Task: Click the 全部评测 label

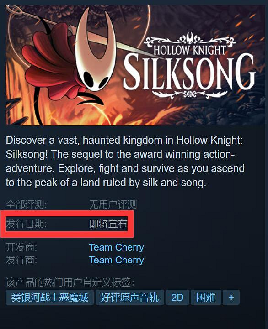Action: click(26, 204)
